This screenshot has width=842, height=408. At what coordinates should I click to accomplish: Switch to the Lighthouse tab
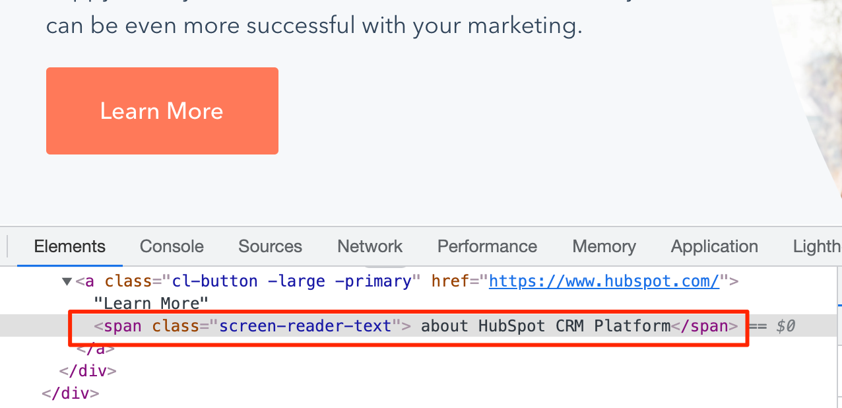click(817, 246)
